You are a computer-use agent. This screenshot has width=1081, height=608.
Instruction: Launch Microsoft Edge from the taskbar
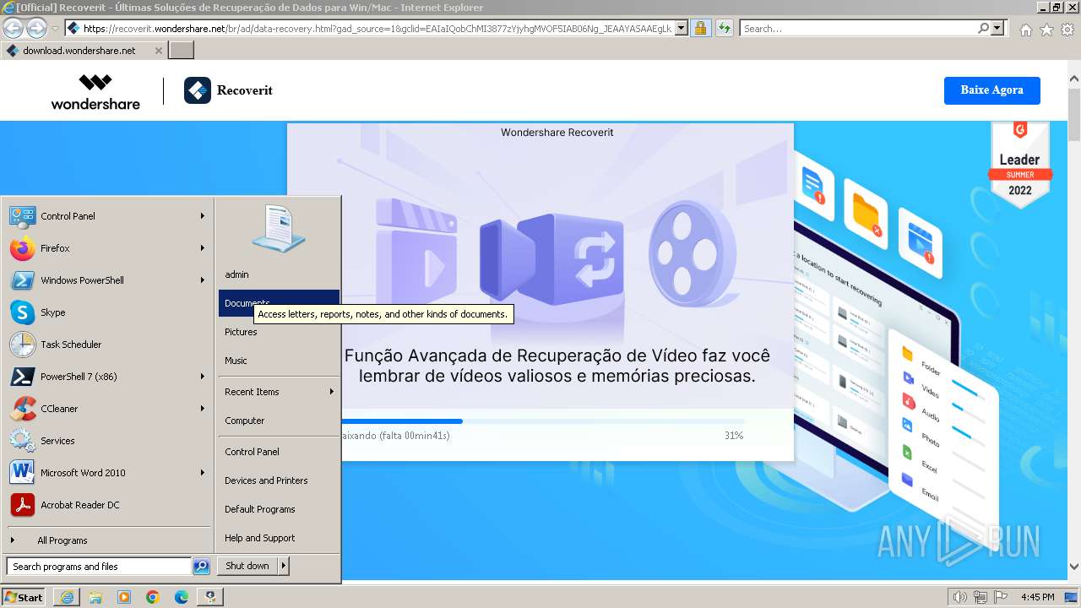click(182, 597)
